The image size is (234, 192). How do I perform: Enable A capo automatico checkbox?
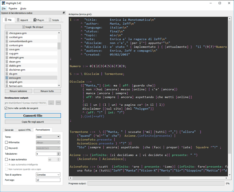pos(6,160)
